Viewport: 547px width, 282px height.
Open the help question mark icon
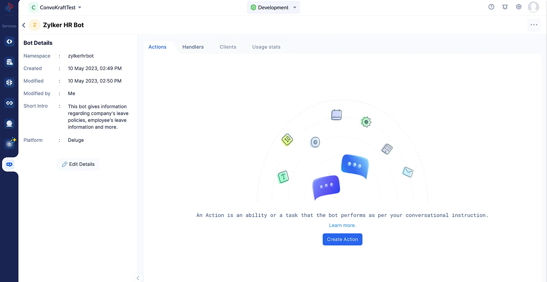click(491, 7)
